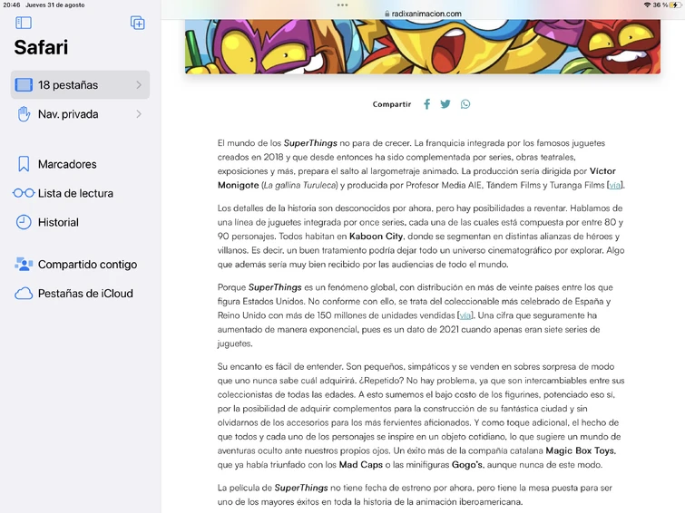Open Compartido contigo section
Viewport: 685px width, 513px height.
click(80, 264)
